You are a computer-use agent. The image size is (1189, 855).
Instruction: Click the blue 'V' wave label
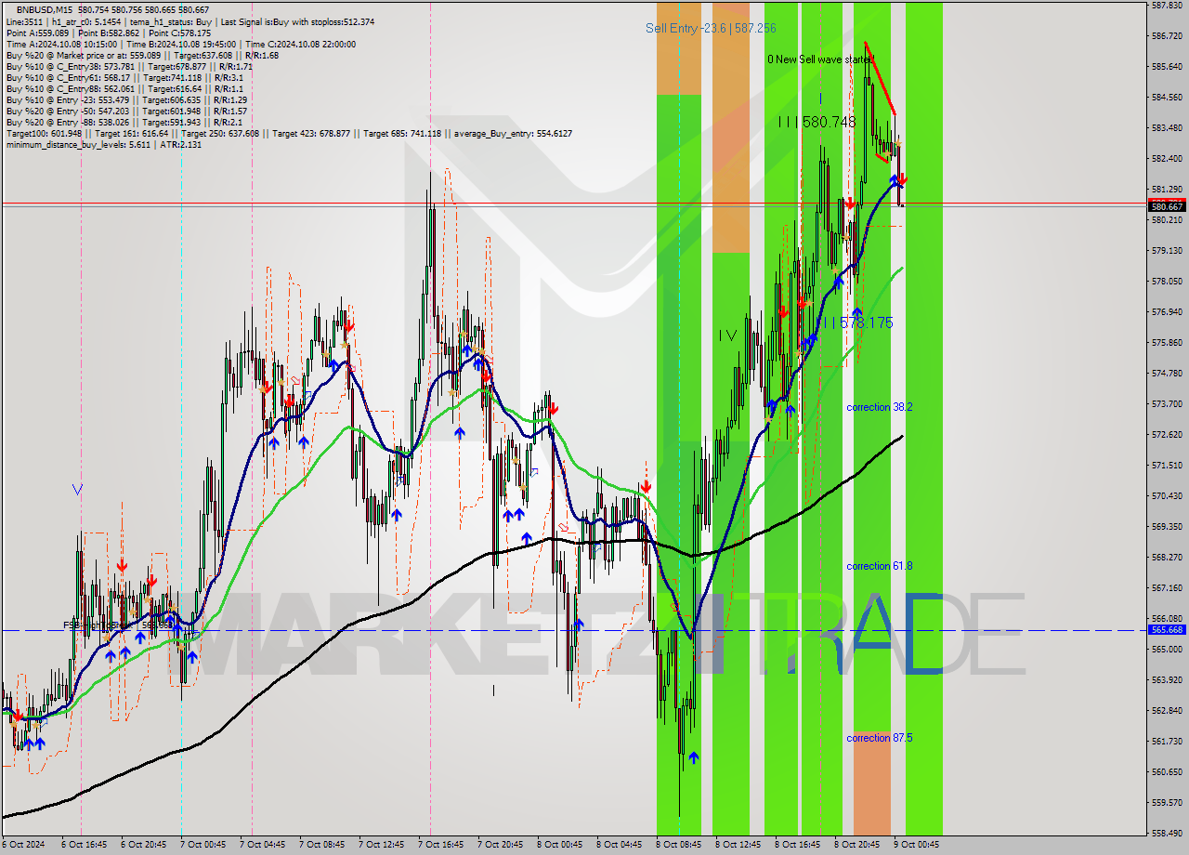[77, 489]
